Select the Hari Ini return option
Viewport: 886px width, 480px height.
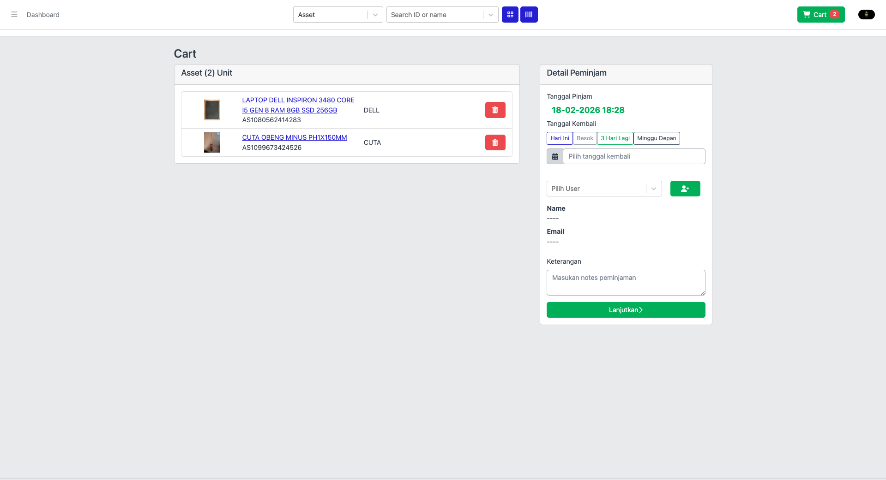[560, 138]
